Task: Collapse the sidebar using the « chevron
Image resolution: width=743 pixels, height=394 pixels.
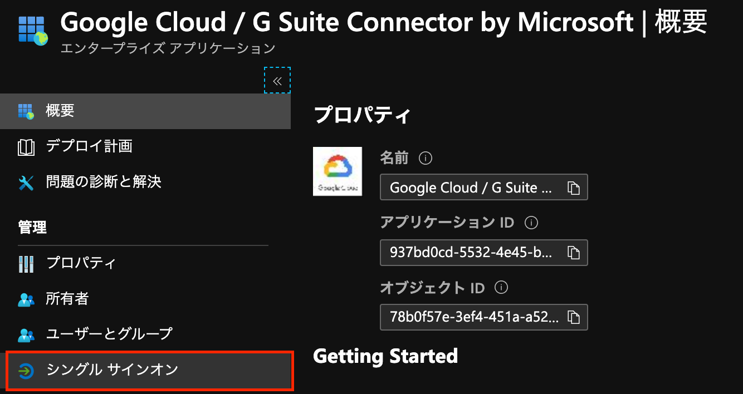Action: pos(277,80)
